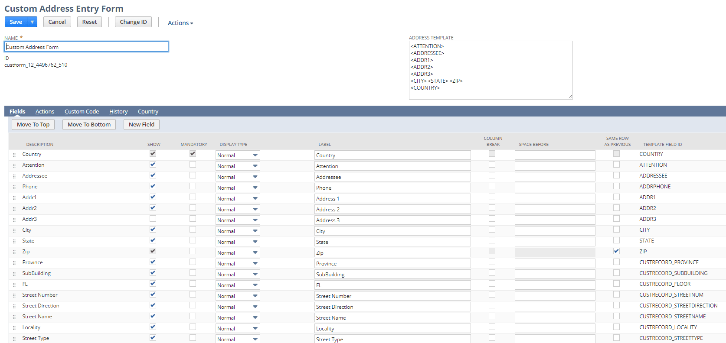
Task: Click the drag handle for Attention row
Action: point(14,165)
